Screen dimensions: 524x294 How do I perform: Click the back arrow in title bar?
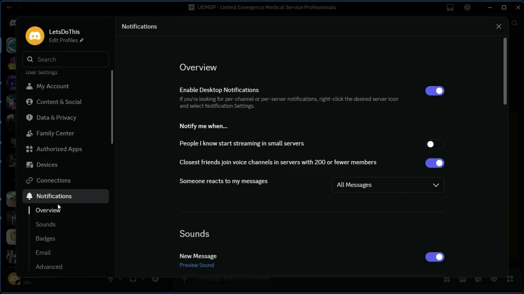coord(9,7)
